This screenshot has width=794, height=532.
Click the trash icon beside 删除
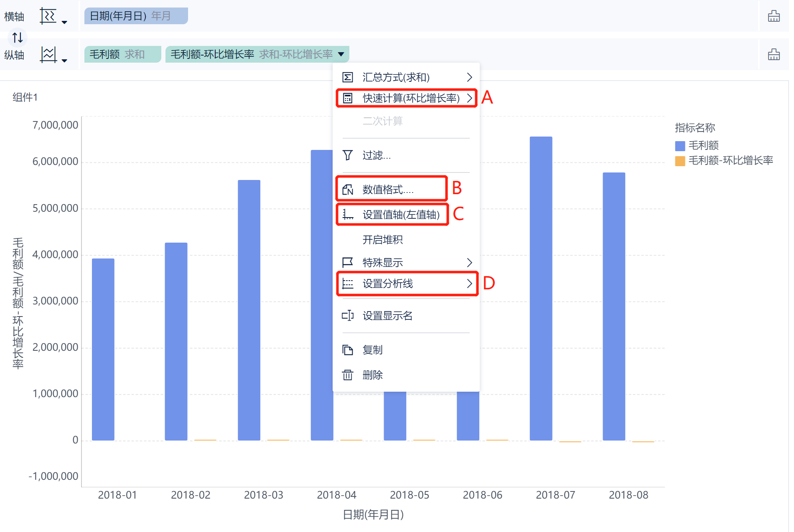pos(347,375)
